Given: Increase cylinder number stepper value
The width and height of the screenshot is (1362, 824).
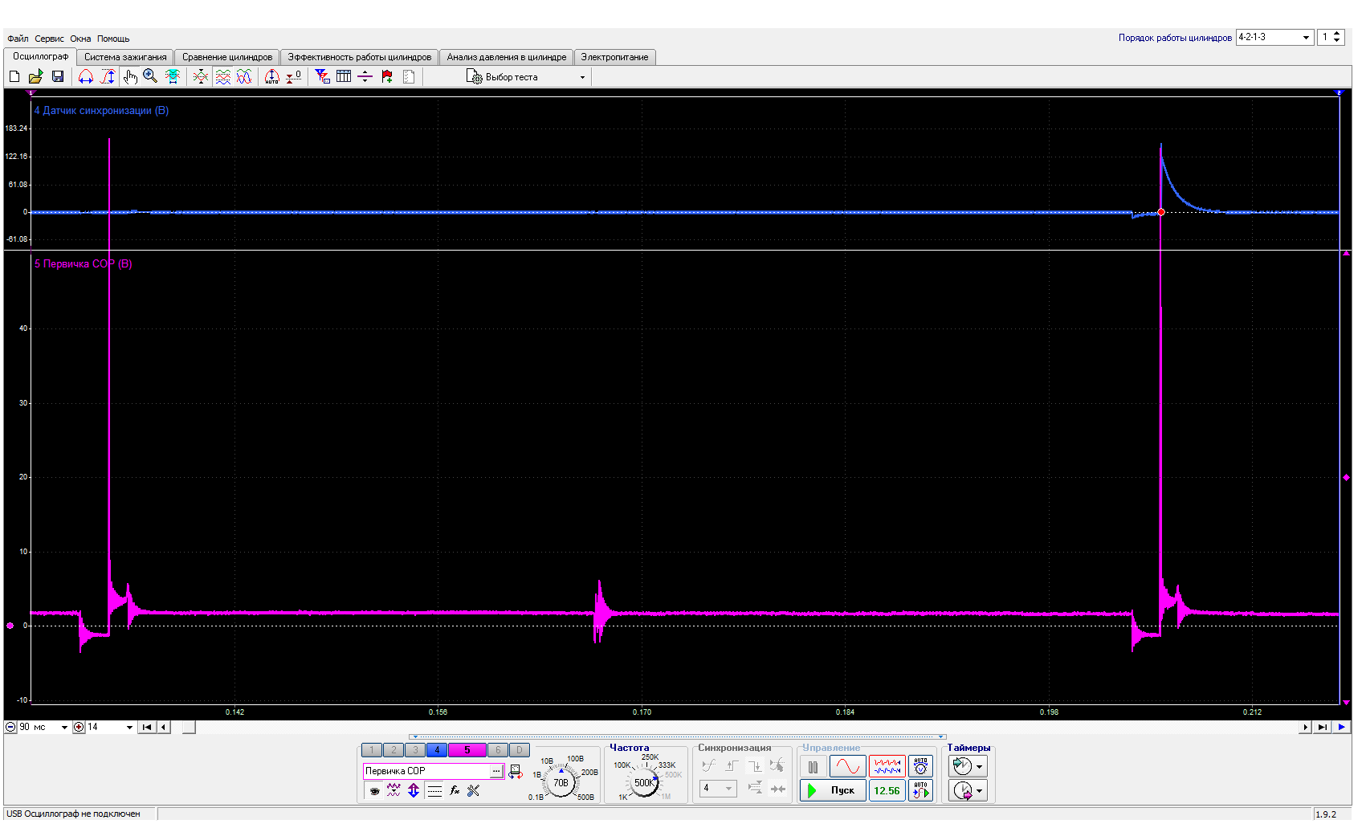Looking at the screenshot, I should pyautogui.click(x=1337, y=34).
